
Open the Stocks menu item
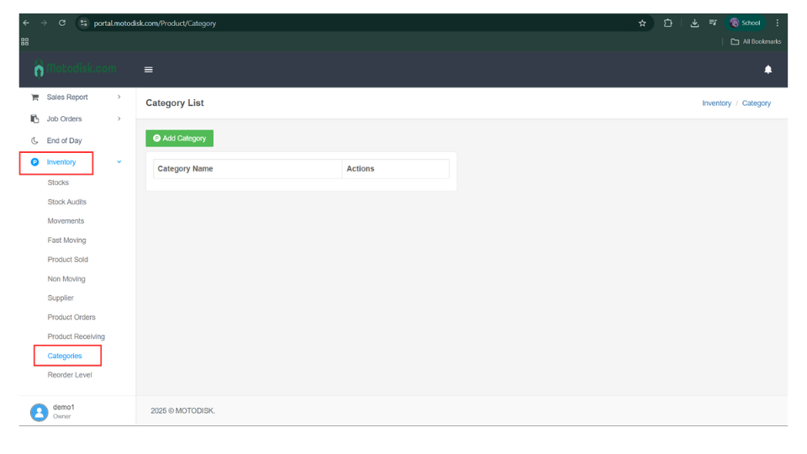(x=58, y=182)
